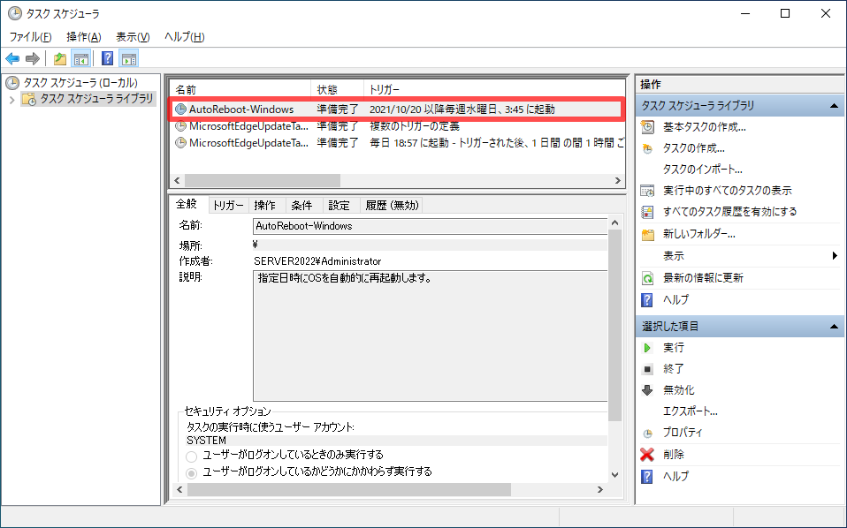
Task: Collapse the 選択した項目 actions section
Action: [x=834, y=327]
